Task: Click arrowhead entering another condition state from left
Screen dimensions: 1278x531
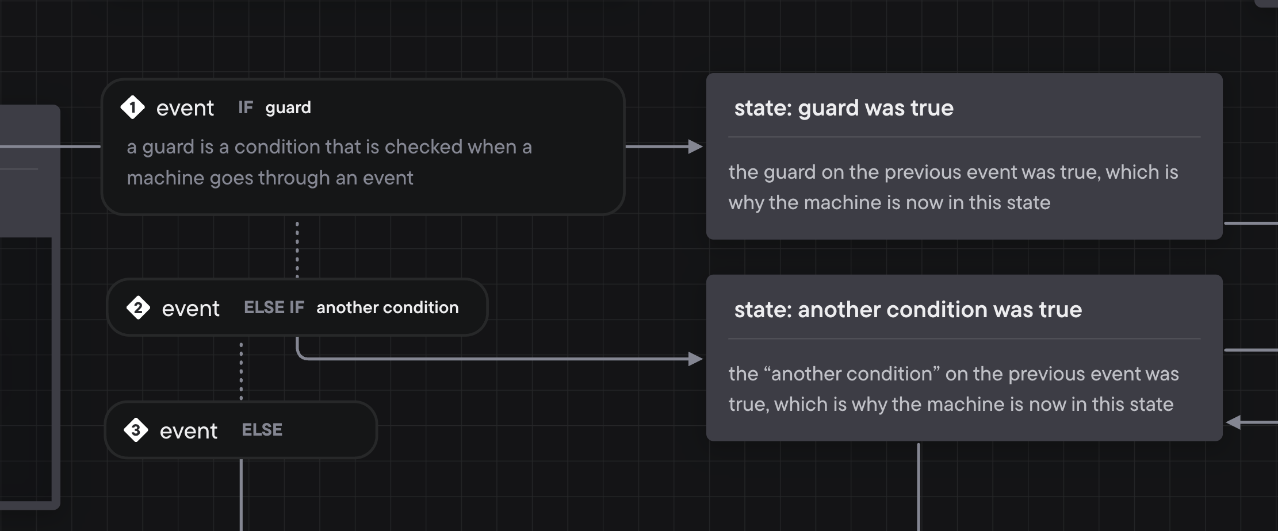Action: click(695, 359)
